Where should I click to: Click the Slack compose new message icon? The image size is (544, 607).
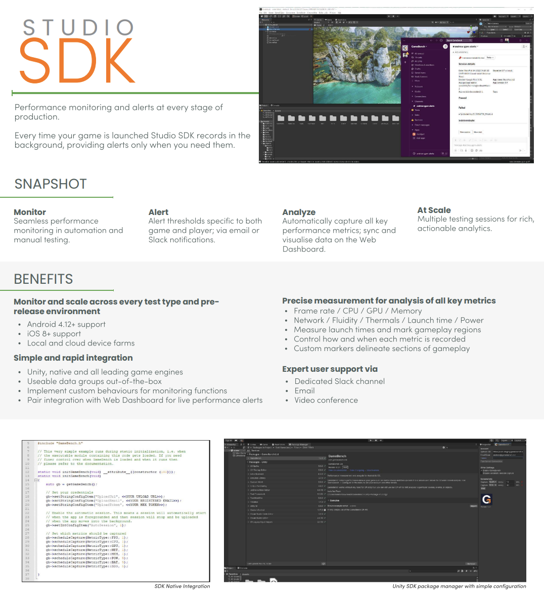445,47
